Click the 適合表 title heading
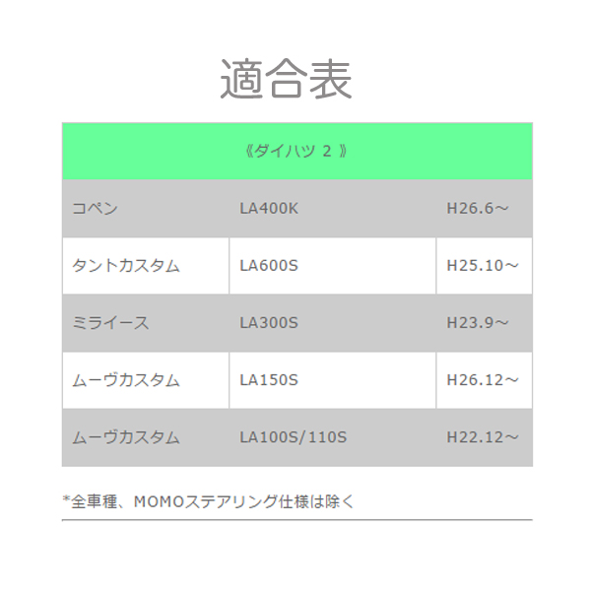This screenshot has height=591, width=591. 286,79
